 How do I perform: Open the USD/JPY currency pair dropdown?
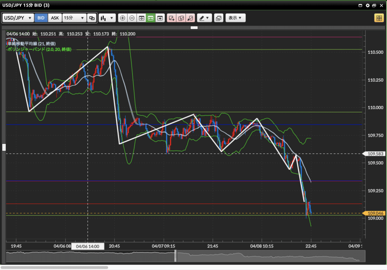click(18, 18)
